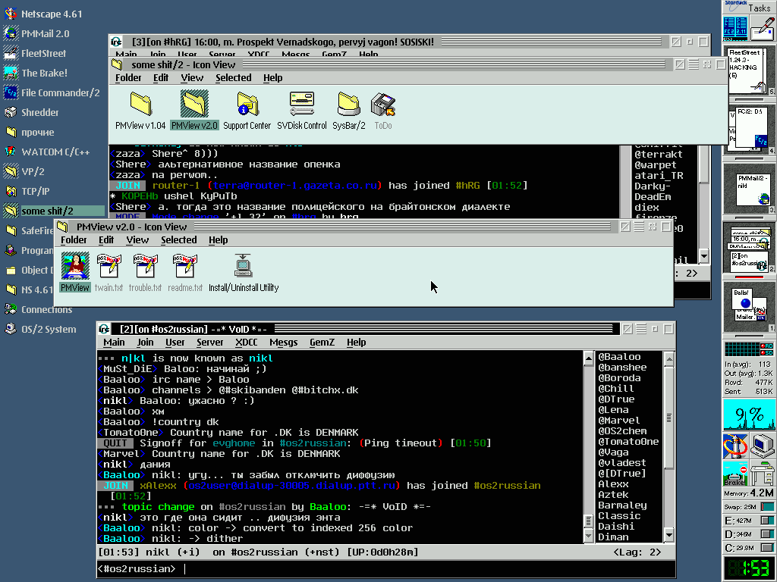This screenshot has width=777, height=582.
Task: Launch PMMail 2.0 from the desktop
Action: point(36,33)
